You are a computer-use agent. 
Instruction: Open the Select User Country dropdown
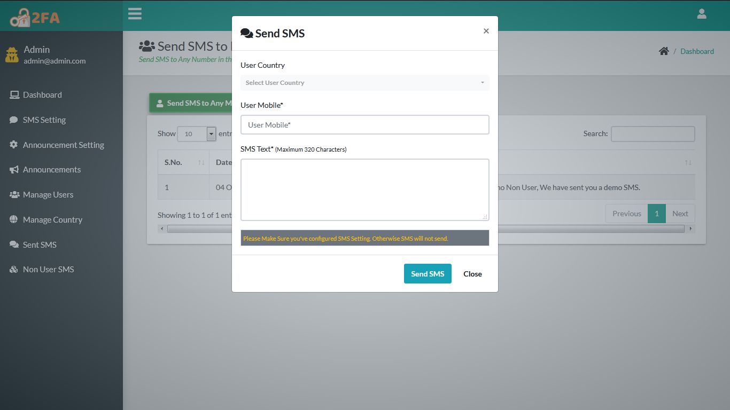pyautogui.click(x=364, y=83)
